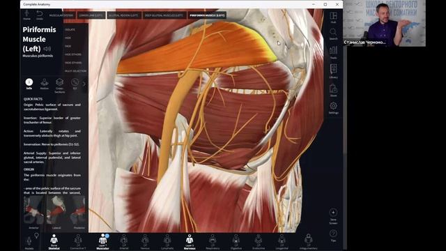Open the Home icon
The height and width of the screenshot is (251, 446).
(26, 15)
